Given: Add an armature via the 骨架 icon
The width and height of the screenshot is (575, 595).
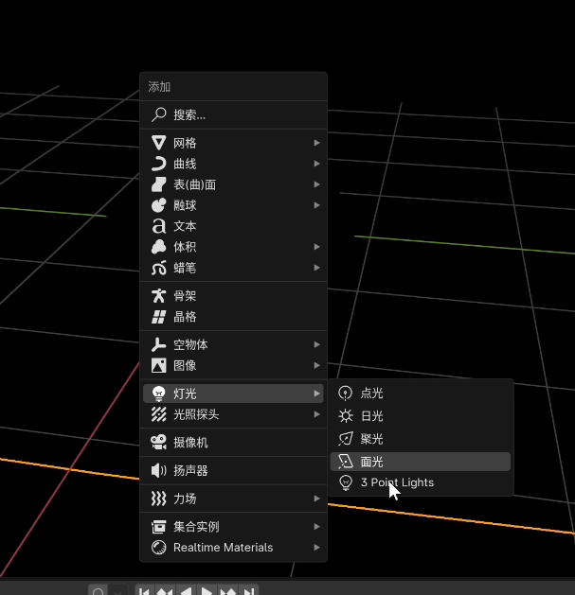Looking at the screenshot, I should point(159,295).
